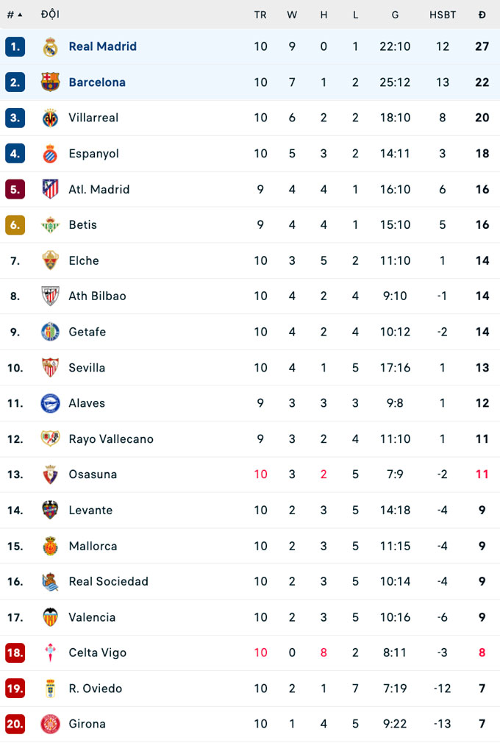Image resolution: width=500 pixels, height=743 pixels.
Task: Open the Rayo Vallecano team link
Action: 111,439
